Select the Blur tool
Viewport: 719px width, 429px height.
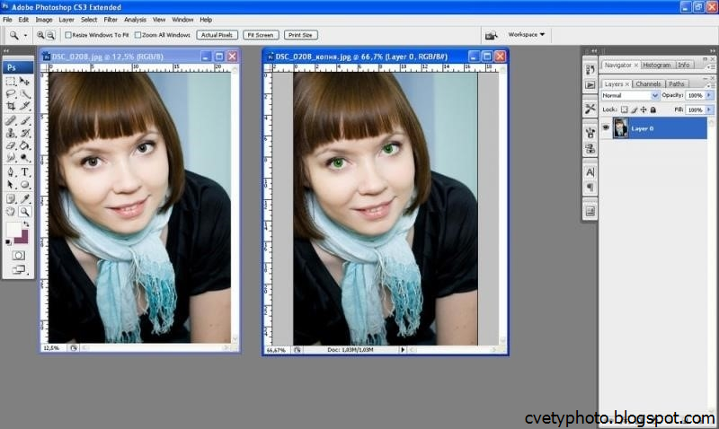coord(11,158)
